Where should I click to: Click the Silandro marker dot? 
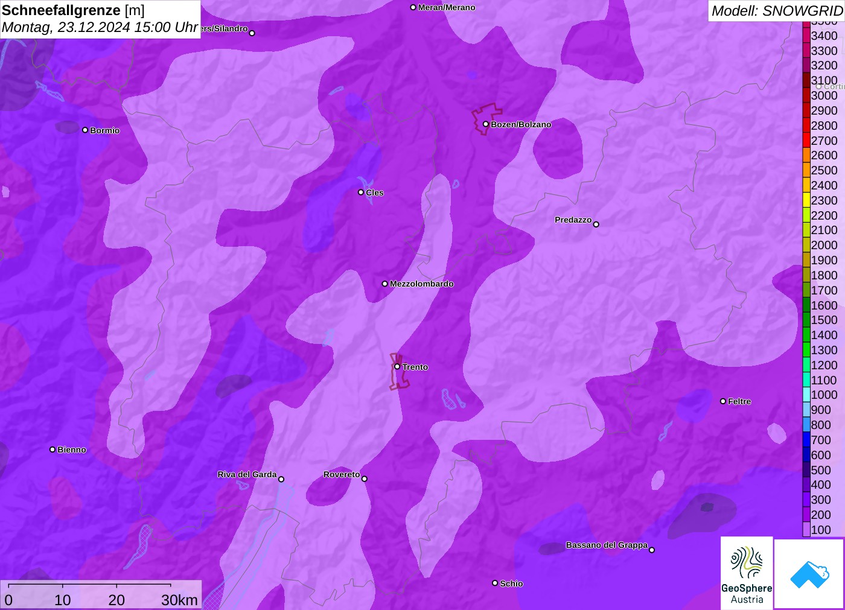point(252,33)
